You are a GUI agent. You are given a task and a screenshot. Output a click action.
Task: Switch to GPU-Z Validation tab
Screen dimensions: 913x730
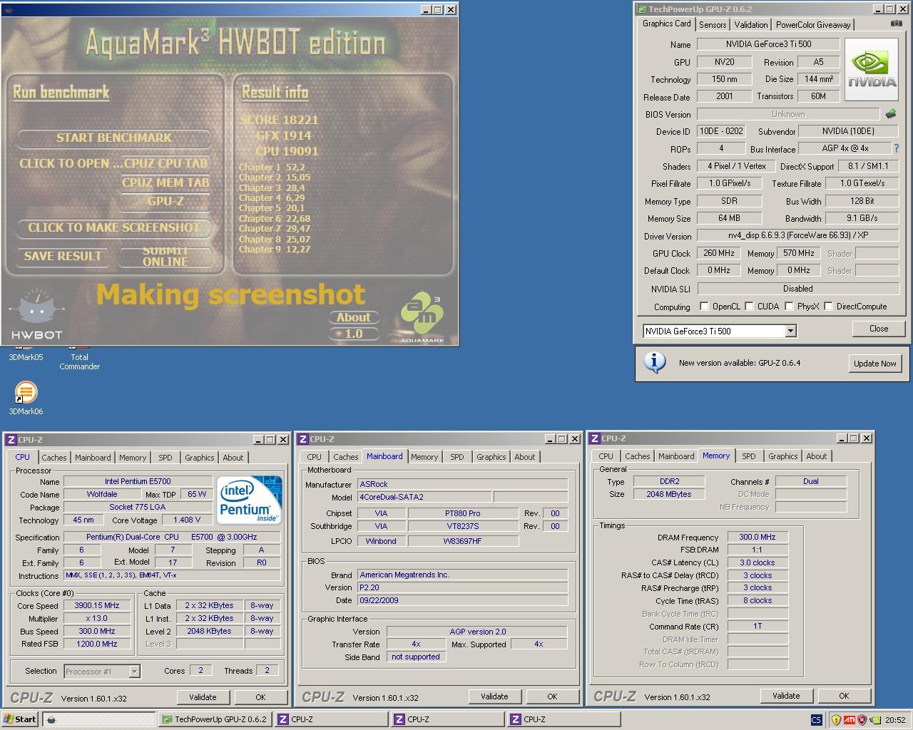click(751, 25)
